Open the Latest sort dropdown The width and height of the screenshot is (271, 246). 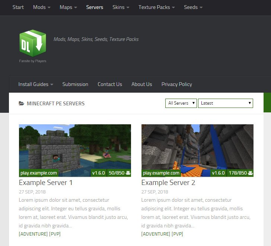click(x=226, y=103)
